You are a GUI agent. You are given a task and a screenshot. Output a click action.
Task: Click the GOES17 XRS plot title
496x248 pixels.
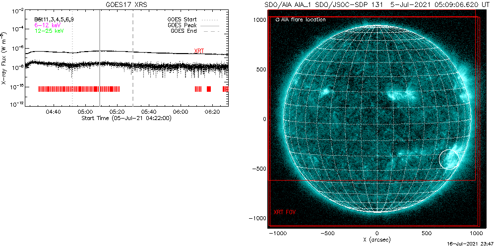tap(126, 4)
